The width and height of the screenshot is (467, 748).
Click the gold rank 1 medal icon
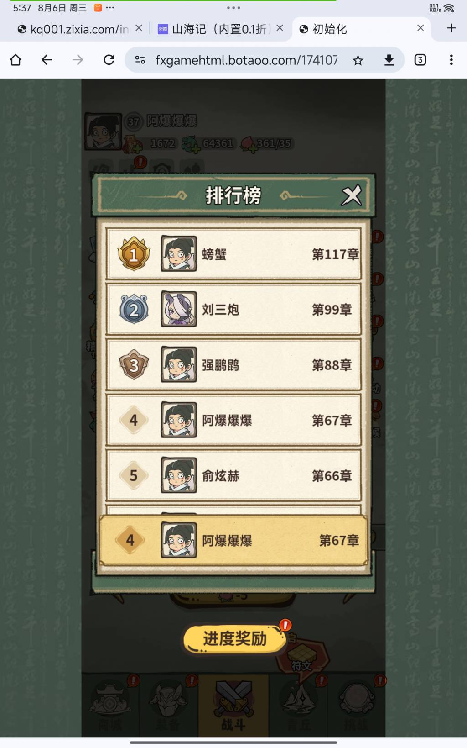(134, 254)
